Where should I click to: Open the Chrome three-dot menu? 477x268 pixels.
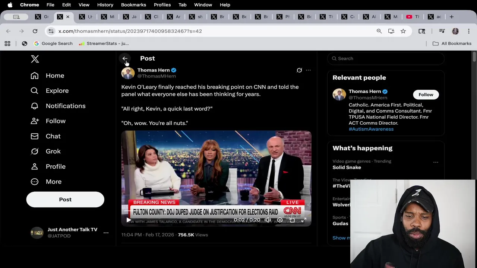click(x=469, y=31)
